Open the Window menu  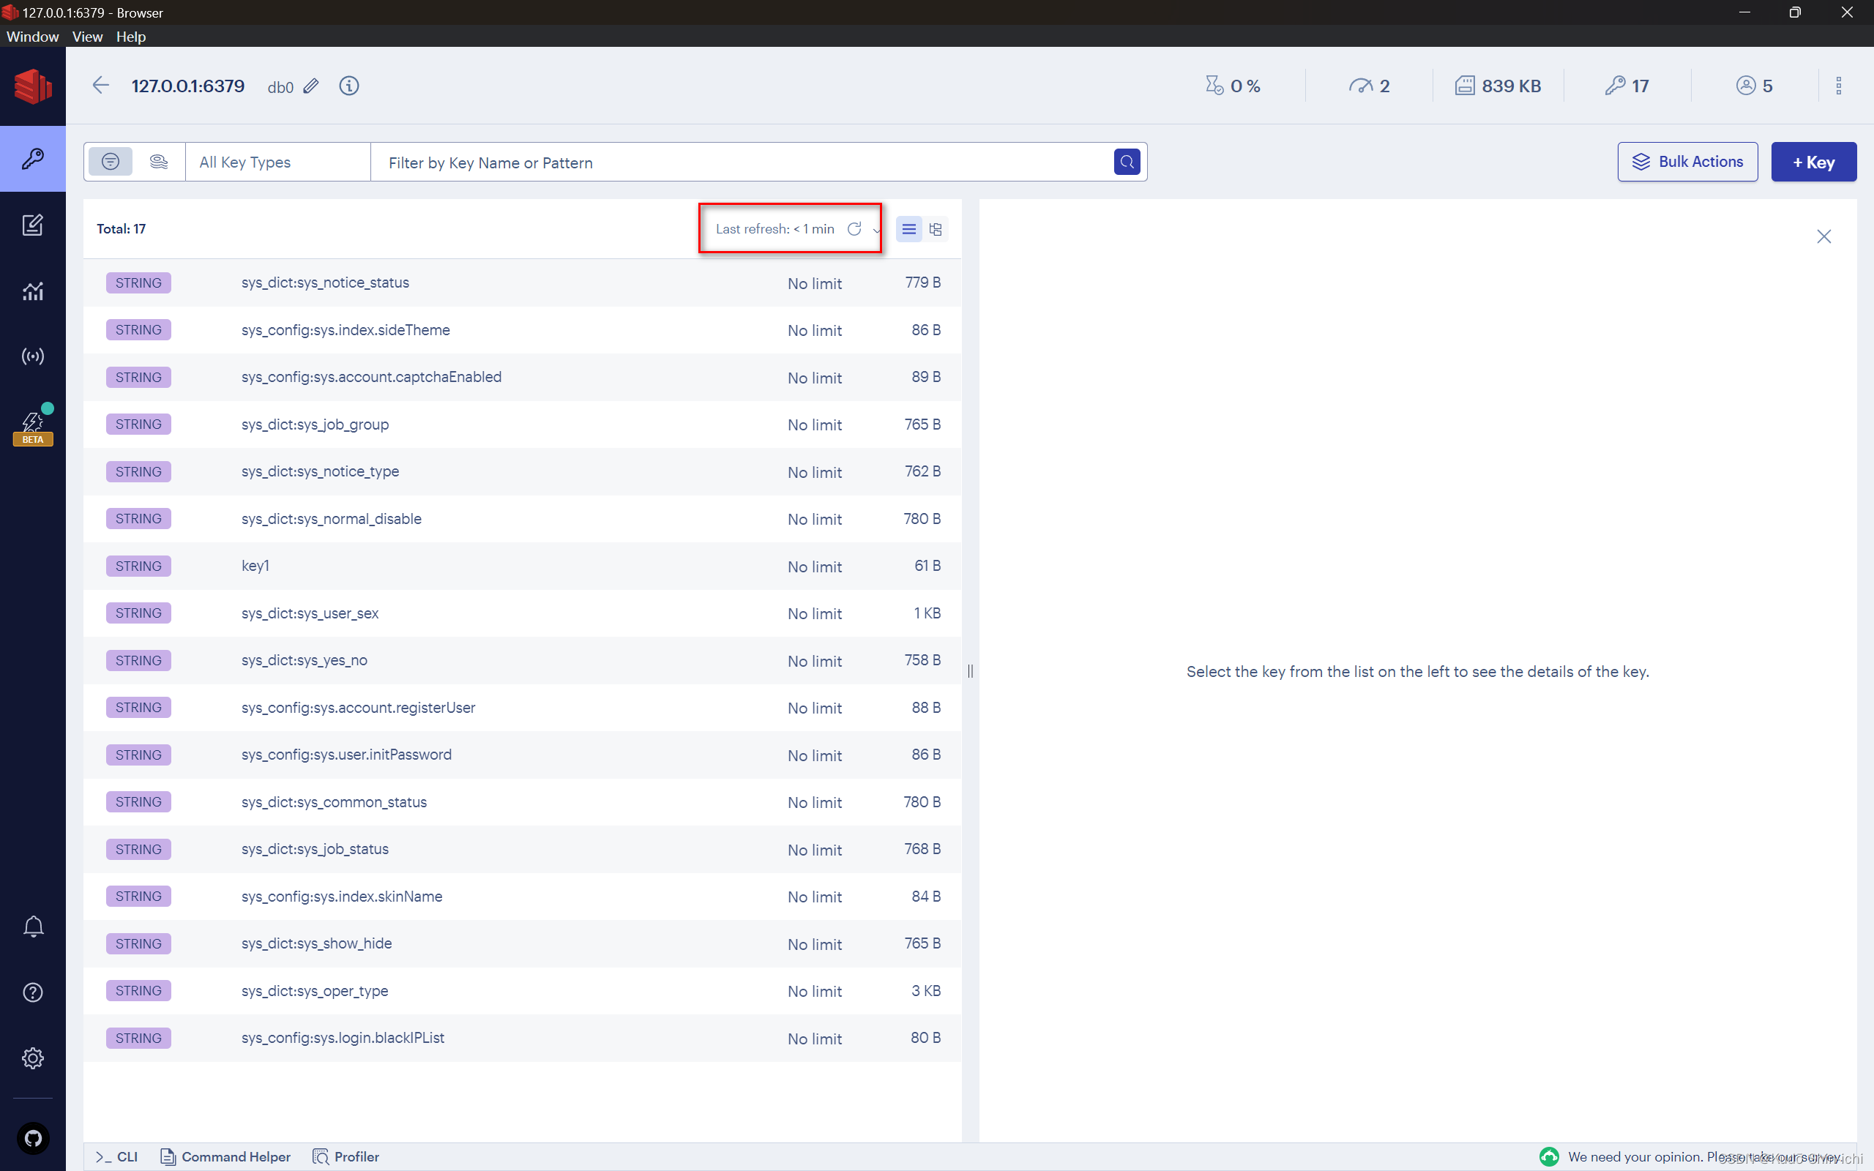(x=32, y=37)
